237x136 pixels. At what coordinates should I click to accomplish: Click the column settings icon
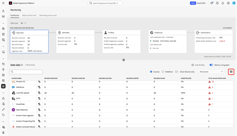pos(231,72)
